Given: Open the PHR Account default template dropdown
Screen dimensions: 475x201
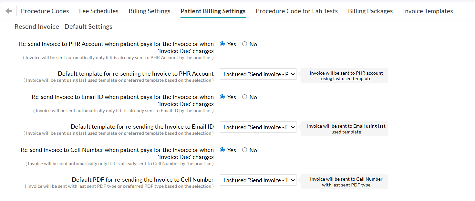Looking at the screenshot, I should [x=258, y=74].
